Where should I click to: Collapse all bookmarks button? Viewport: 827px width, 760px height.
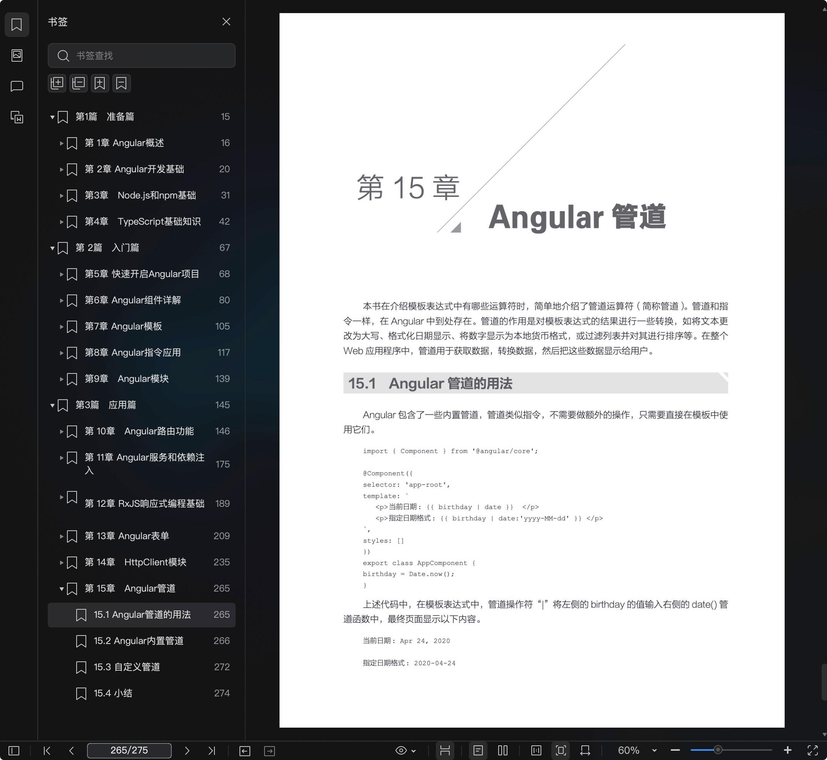click(x=79, y=83)
